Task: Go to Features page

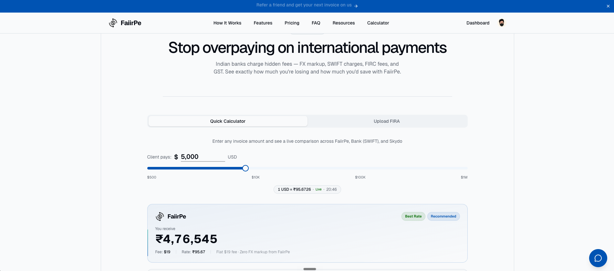Action: pos(263,23)
